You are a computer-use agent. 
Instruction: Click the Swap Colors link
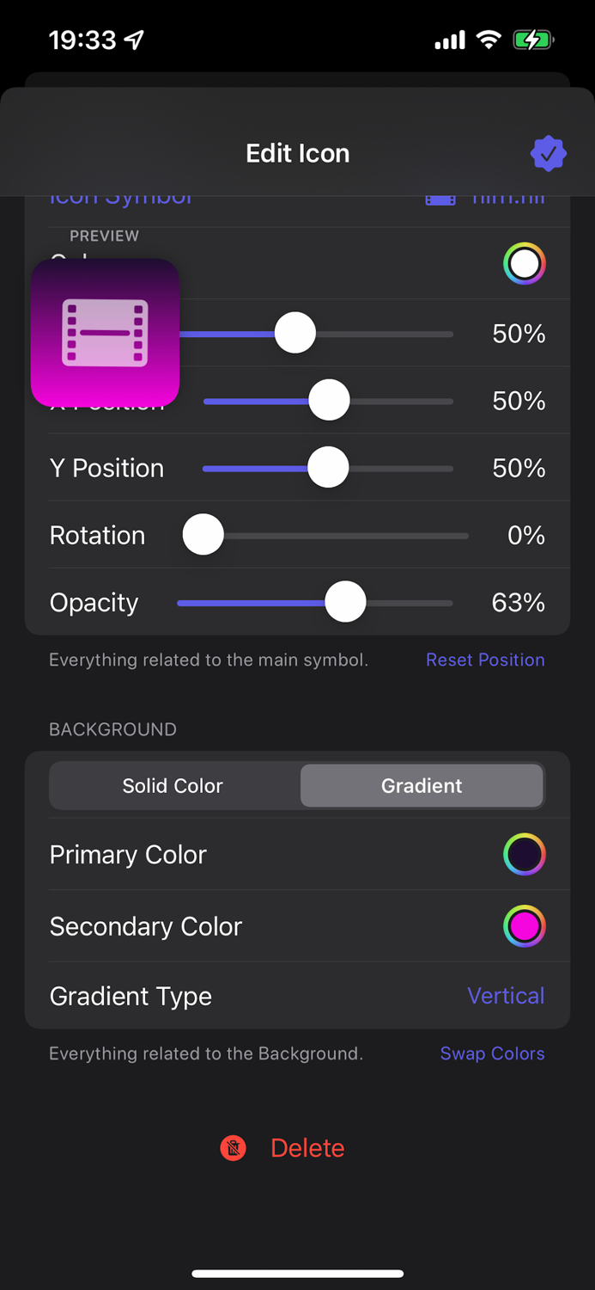pyautogui.click(x=492, y=1053)
